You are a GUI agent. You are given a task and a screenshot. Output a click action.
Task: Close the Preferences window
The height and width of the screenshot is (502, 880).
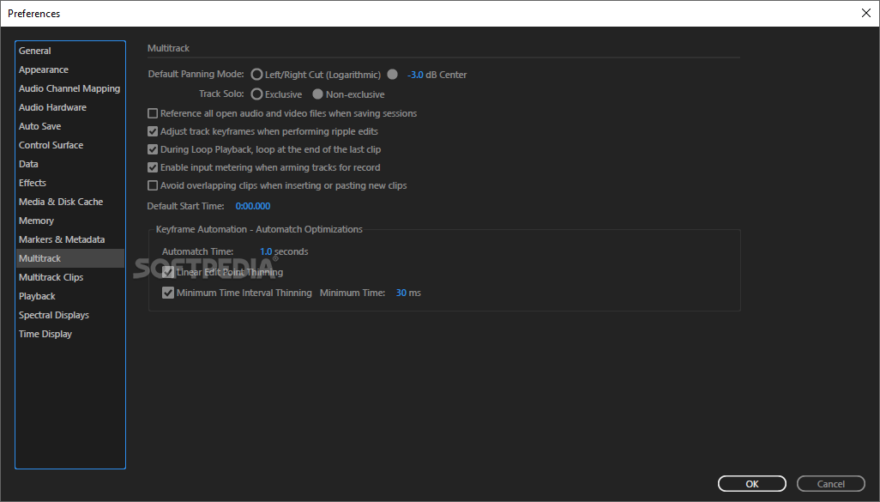coord(866,13)
